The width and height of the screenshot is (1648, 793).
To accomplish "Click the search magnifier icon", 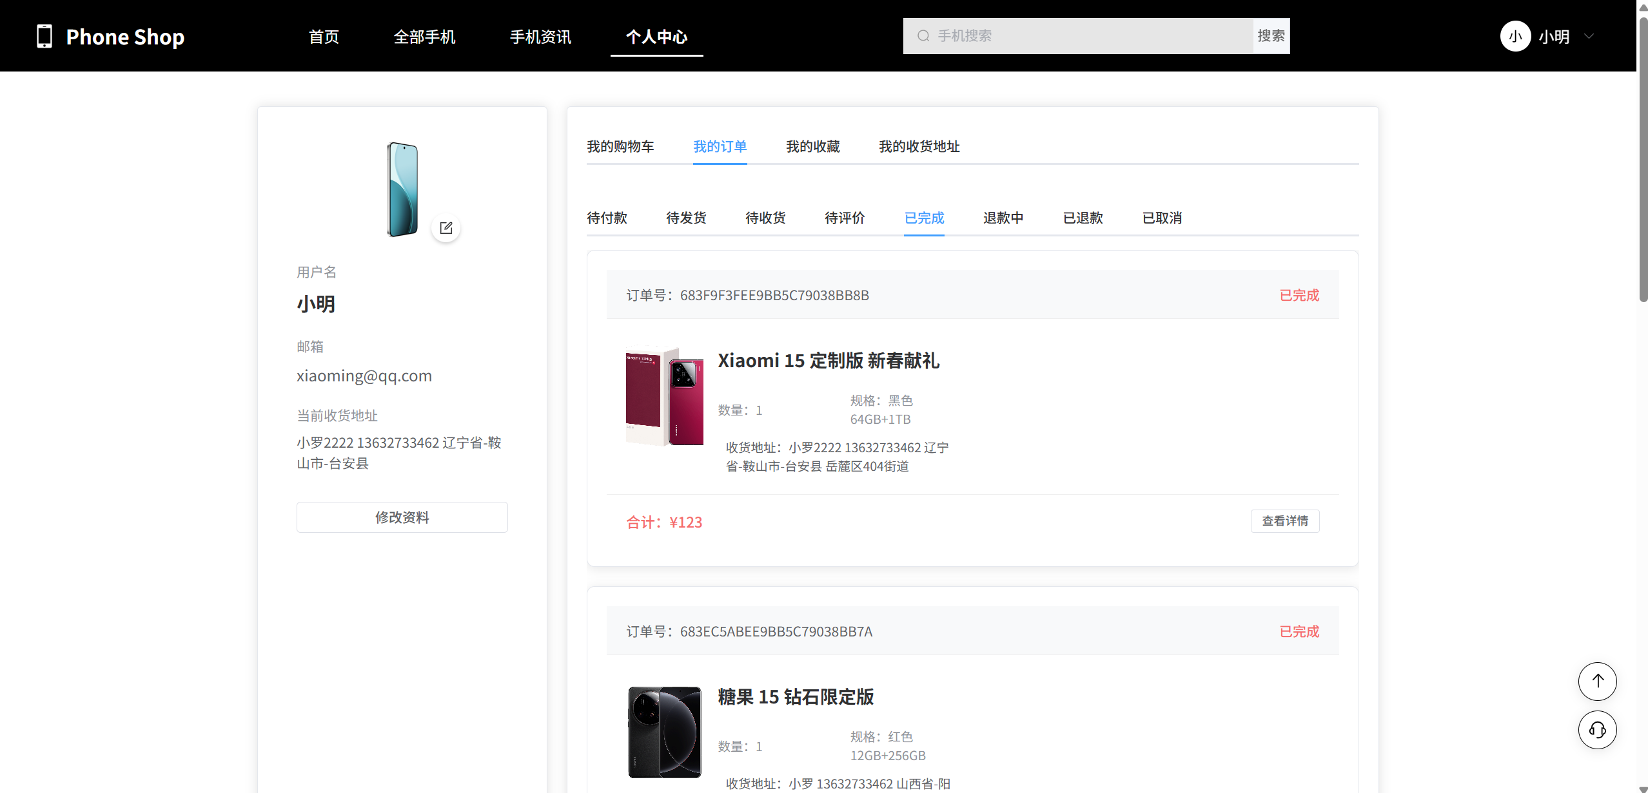I will click(923, 36).
